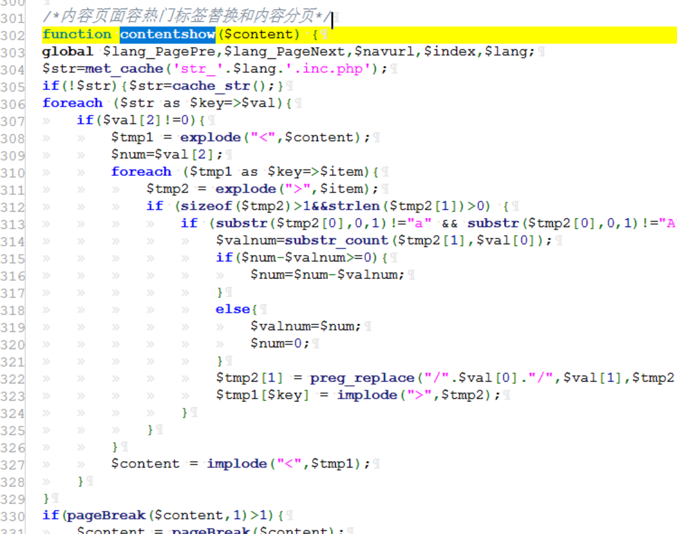Screen dimensions: 677x534
Task: Place cursor on met_cache function call
Action: [x=124, y=69]
